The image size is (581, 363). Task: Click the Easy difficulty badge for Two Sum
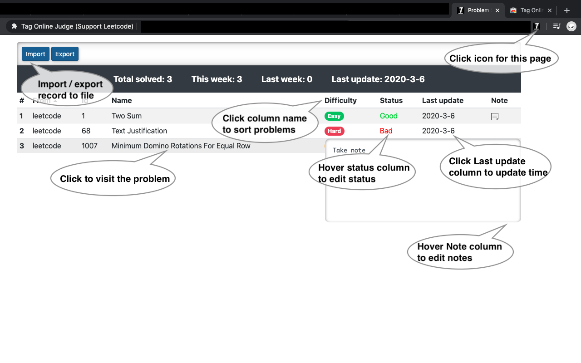click(x=334, y=116)
